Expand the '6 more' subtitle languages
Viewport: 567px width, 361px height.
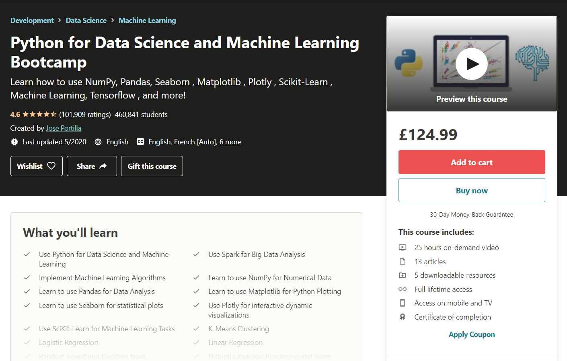click(230, 142)
